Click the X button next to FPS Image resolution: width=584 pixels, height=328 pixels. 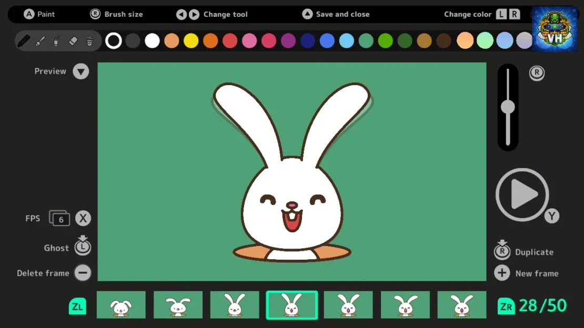(x=83, y=218)
